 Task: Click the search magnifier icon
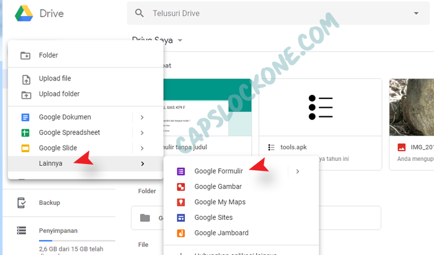(x=139, y=13)
